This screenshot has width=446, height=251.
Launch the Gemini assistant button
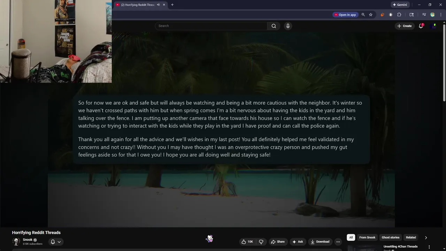pyautogui.click(x=400, y=5)
